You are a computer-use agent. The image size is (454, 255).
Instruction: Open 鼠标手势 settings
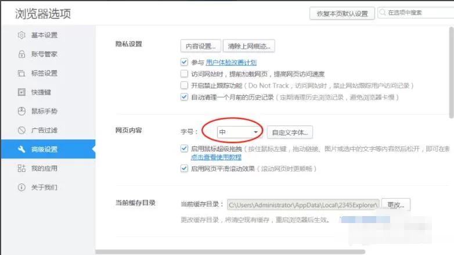pos(48,112)
